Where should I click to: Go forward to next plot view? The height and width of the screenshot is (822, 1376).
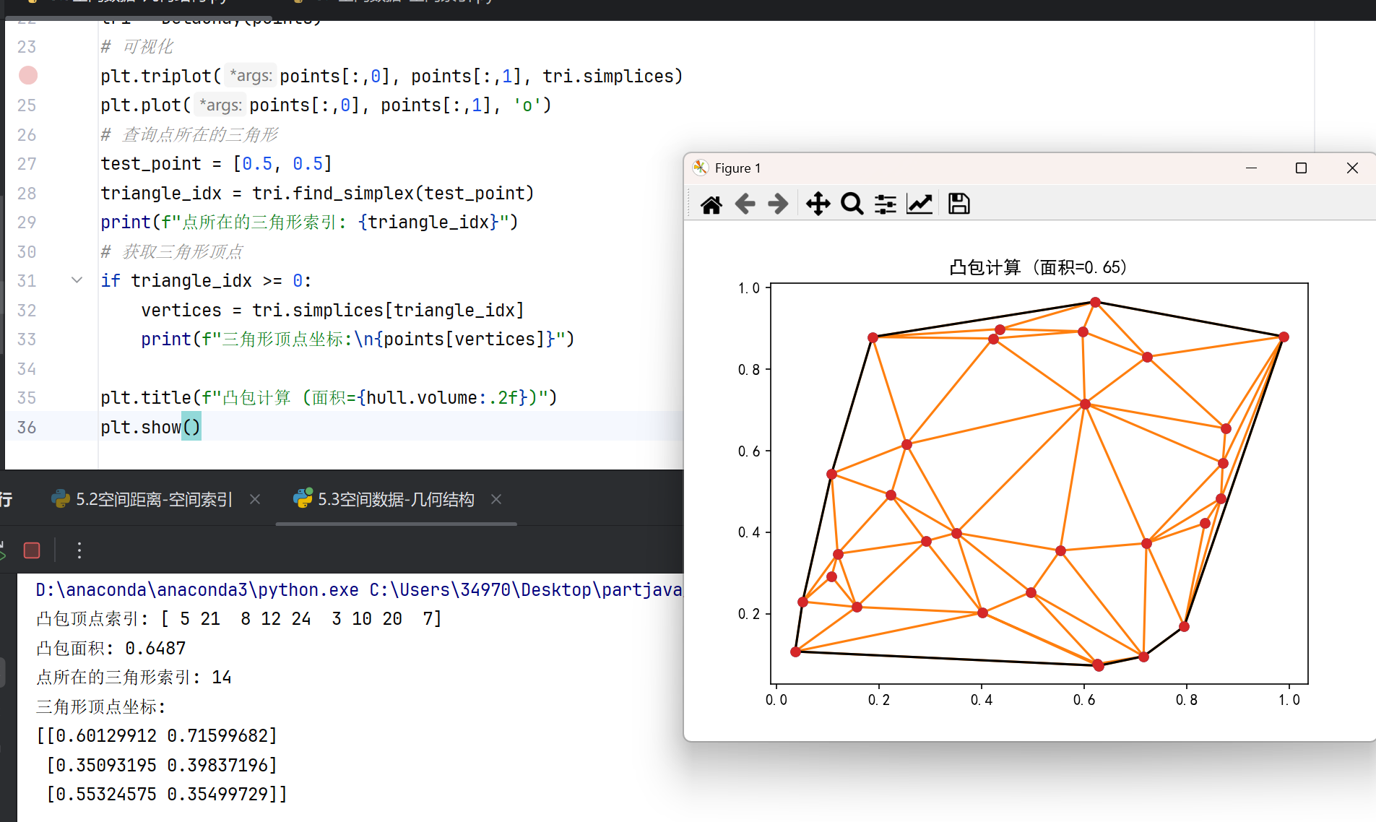(x=778, y=204)
